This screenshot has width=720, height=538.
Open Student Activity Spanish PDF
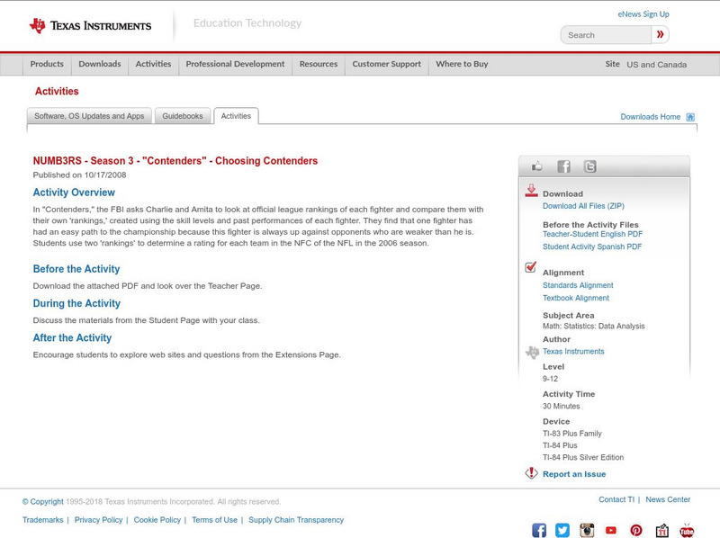click(592, 247)
